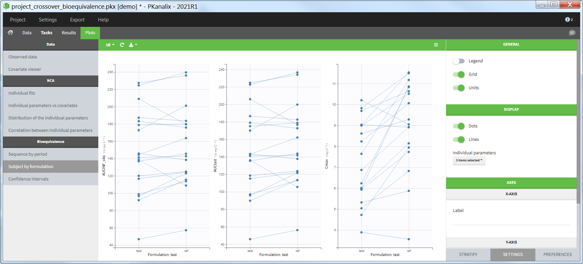Viewport: 583px width, 264px height.
Task: Click the home icon in the navigation bar
Action: (10, 33)
